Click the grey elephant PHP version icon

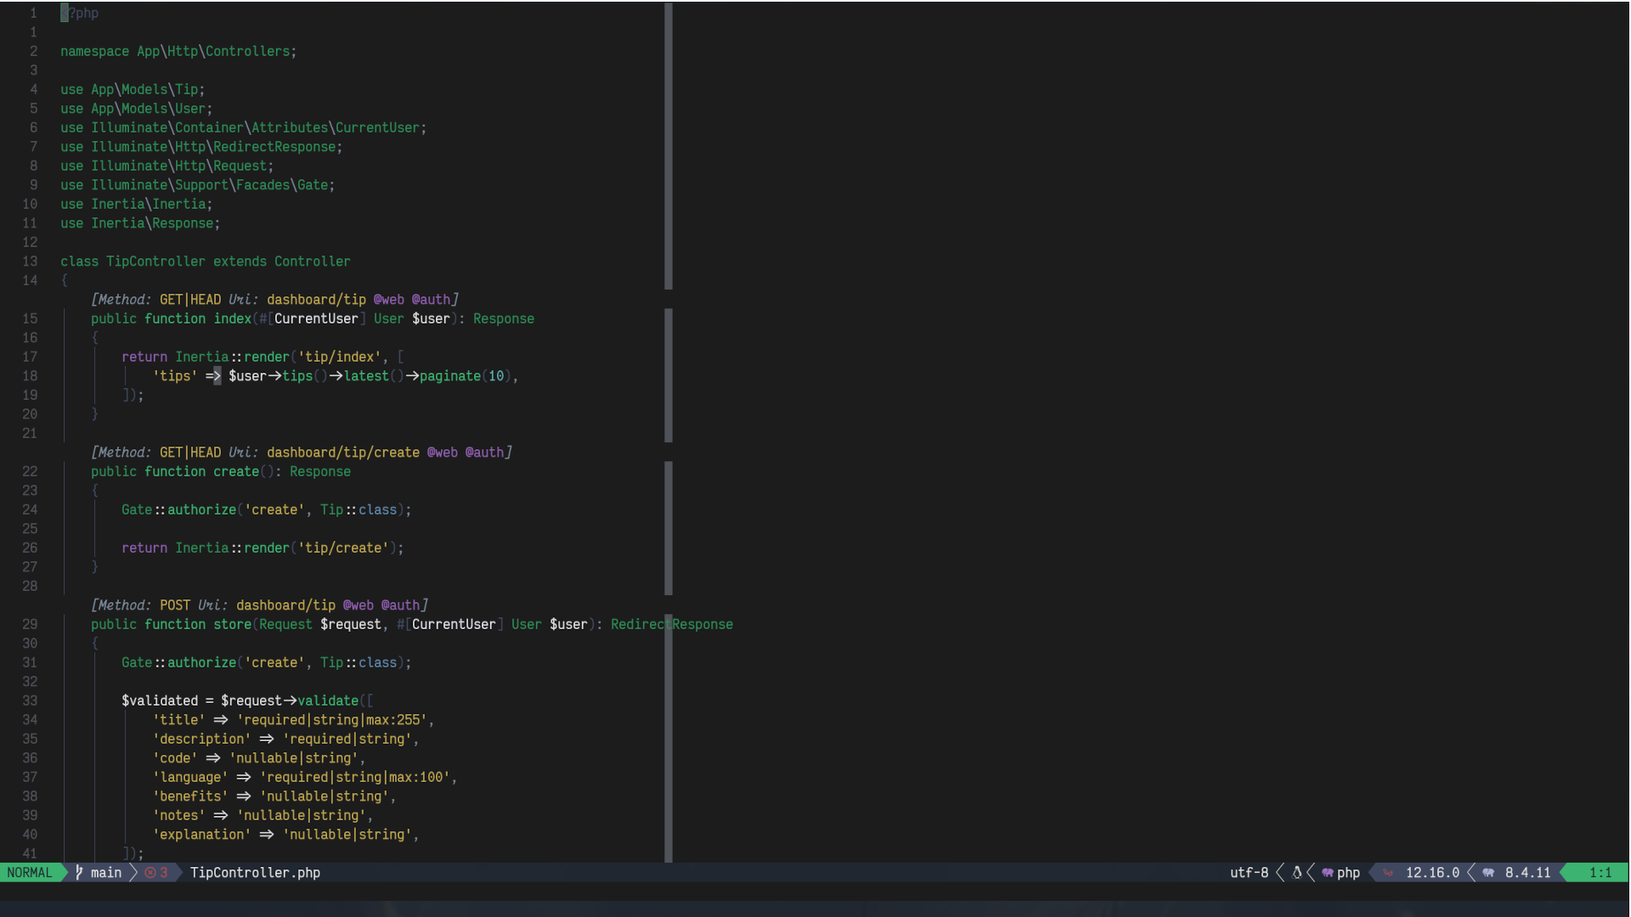tap(1488, 872)
